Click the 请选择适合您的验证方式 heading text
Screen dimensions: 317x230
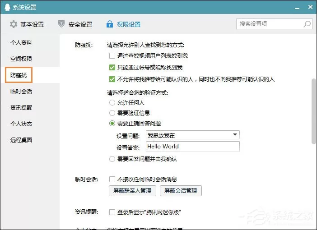(x=137, y=93)
